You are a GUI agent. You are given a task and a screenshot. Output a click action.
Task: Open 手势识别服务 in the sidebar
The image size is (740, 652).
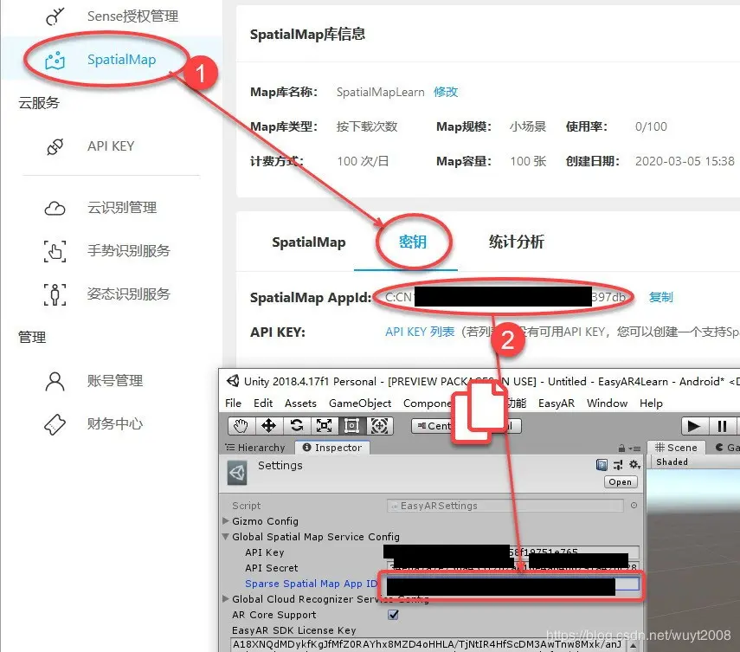[x=128, y=251]
